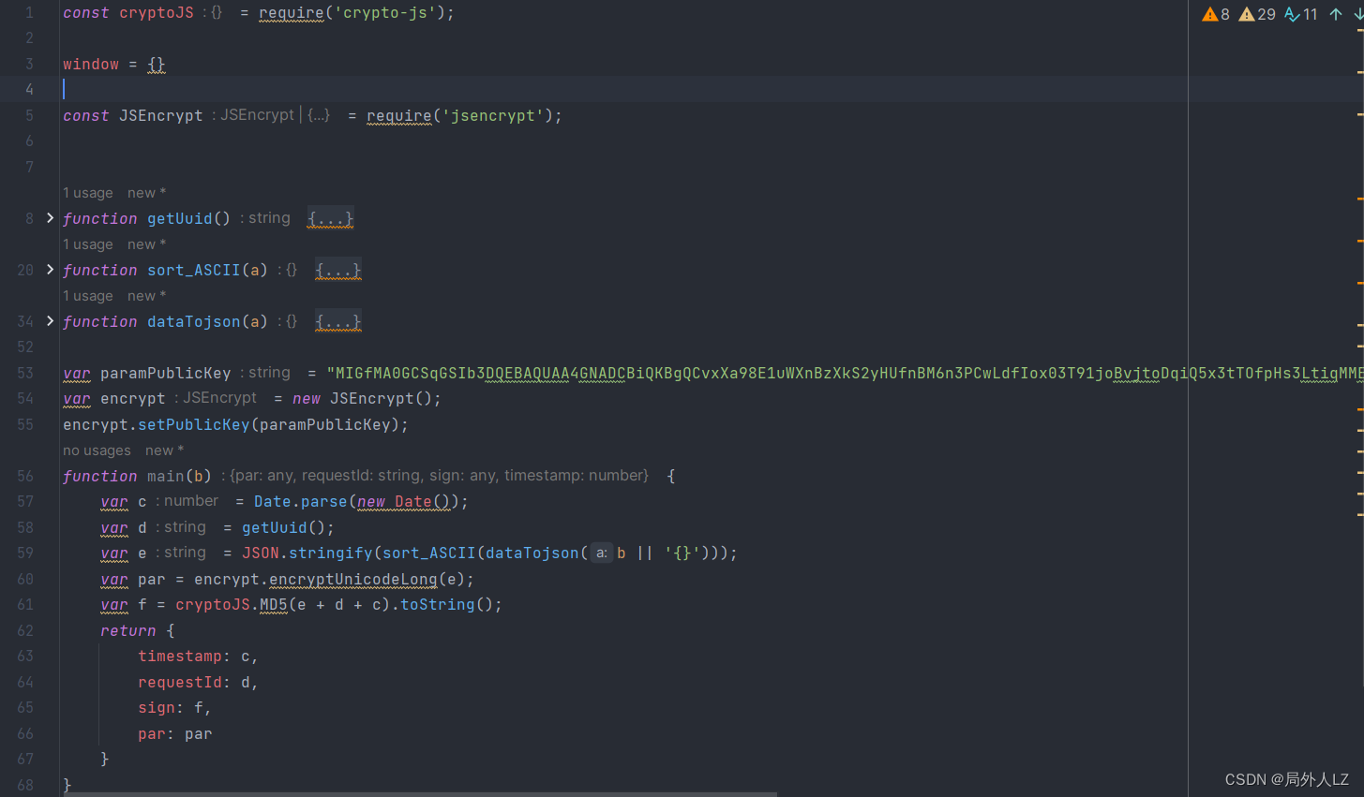Click line number 53 in the gutter
This screenshot has height=797, width=1364.
[25, 373]
